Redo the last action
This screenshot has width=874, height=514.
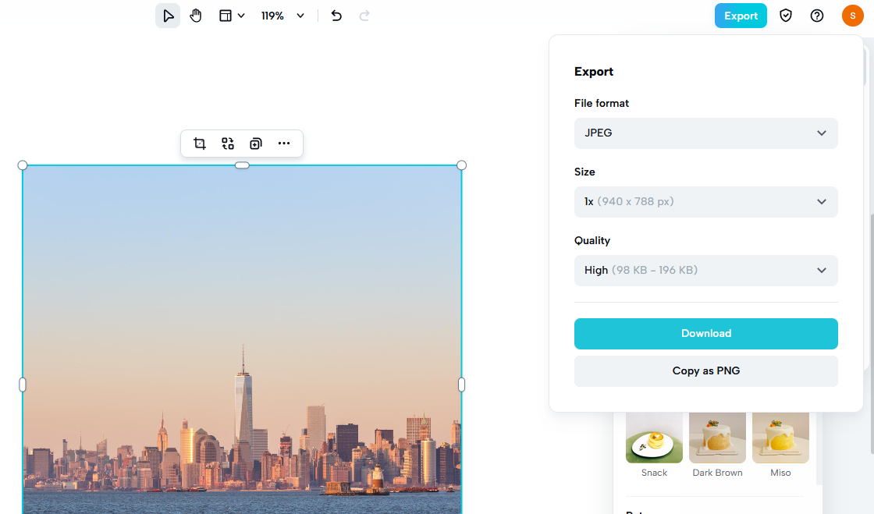coord(364,16)
